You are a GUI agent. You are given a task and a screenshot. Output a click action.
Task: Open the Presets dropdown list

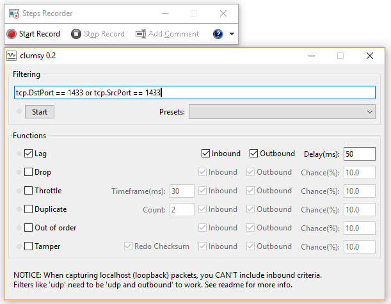tap(282, 112)
